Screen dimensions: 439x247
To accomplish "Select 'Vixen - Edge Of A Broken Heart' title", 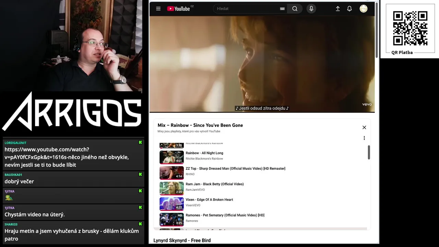I will tap(209, 200).
